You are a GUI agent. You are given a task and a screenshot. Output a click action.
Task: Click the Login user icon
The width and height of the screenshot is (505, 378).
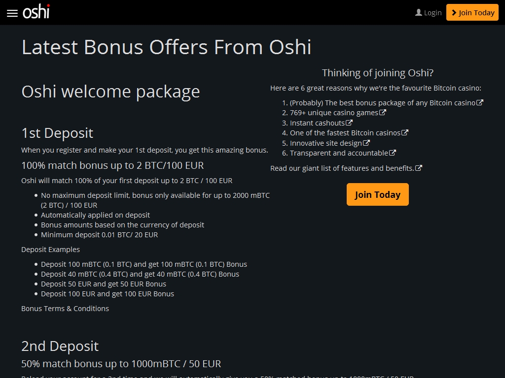419,12
